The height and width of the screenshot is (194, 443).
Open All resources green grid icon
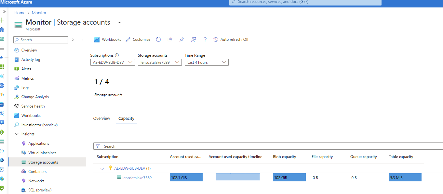(2, 67)
